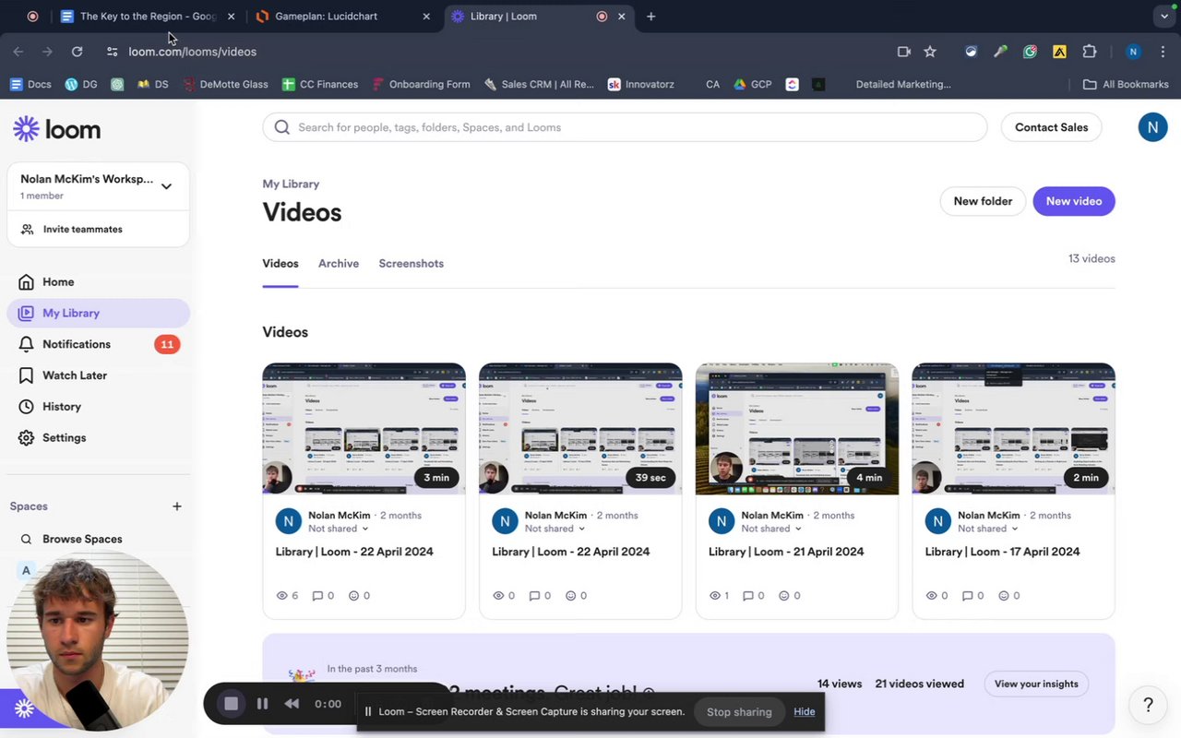Open the 4 min video thumbnail
The image size is (1181, 738).
[x=797, y=429]
